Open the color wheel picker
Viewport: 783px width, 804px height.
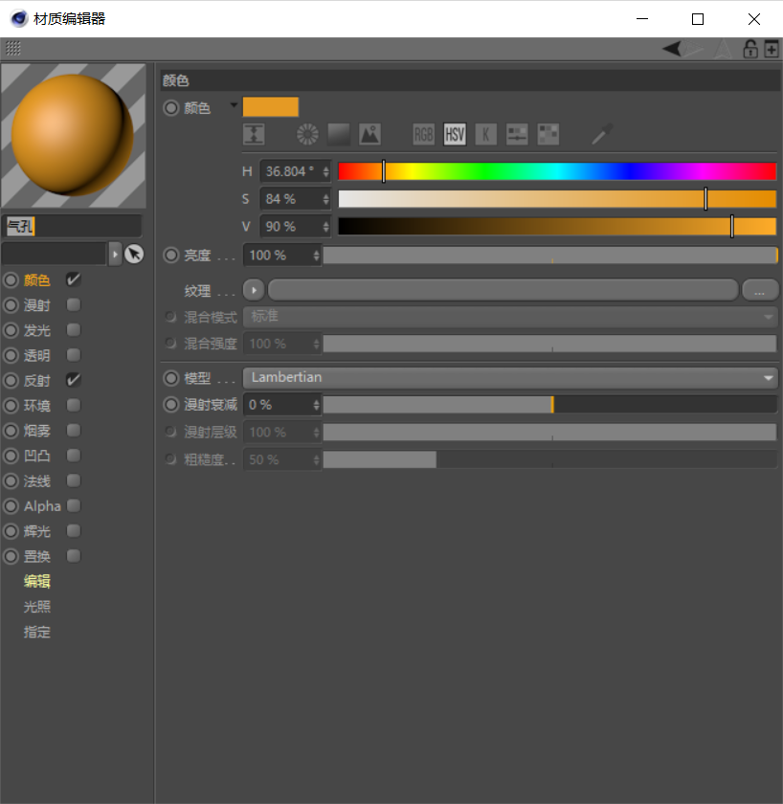click(306, 135)
